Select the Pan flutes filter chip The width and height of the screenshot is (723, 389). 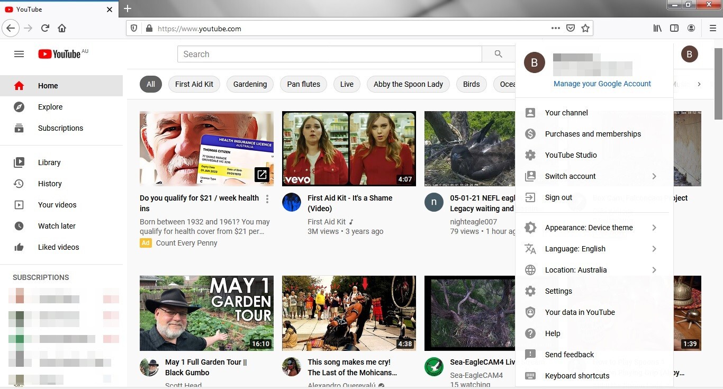click(303, 84)
